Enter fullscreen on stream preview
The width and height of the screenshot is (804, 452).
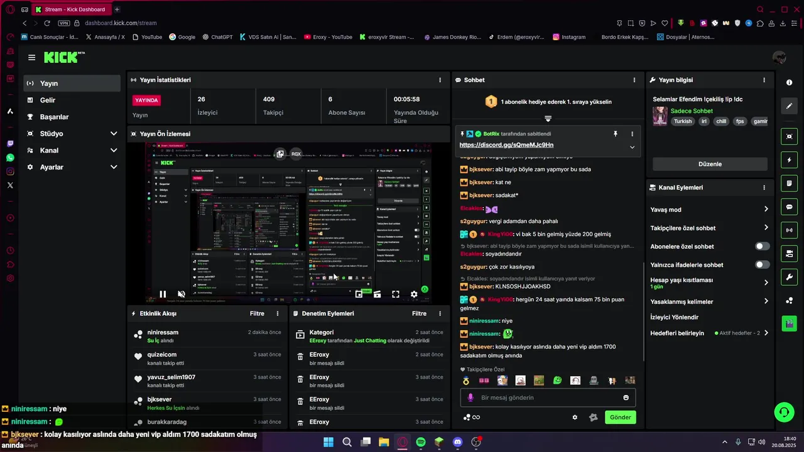coord(396,294)
